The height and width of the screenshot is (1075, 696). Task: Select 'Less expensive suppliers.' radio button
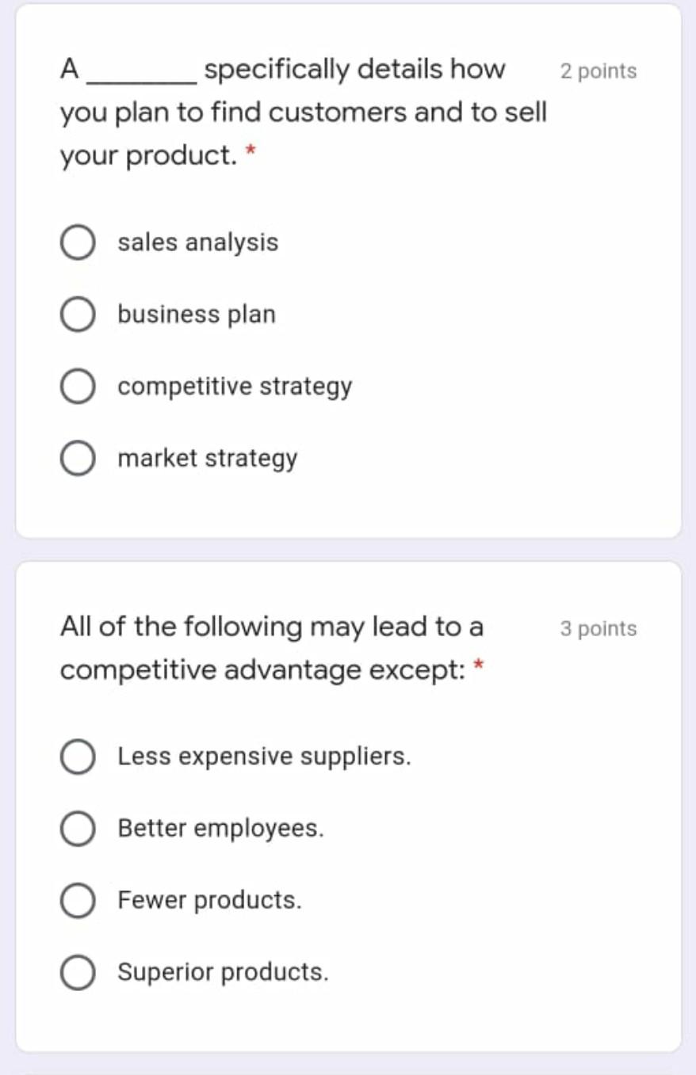(x=78, y=757)
